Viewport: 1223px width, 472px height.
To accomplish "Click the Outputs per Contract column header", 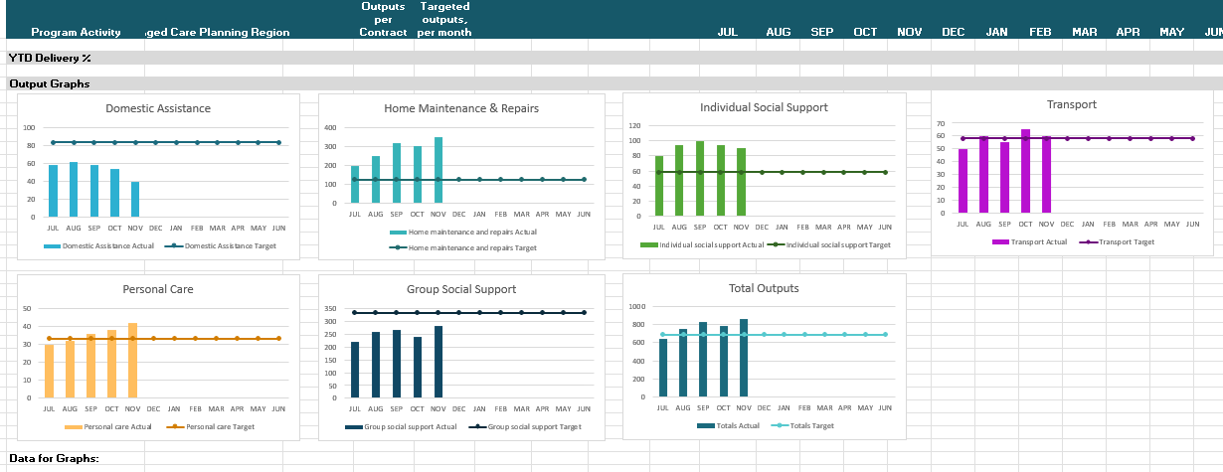I will 383,20.
